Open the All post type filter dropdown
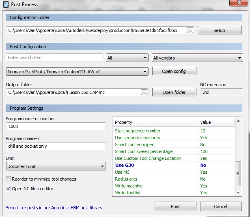This screenshot has height=217, width=250. tap(127, 58)
